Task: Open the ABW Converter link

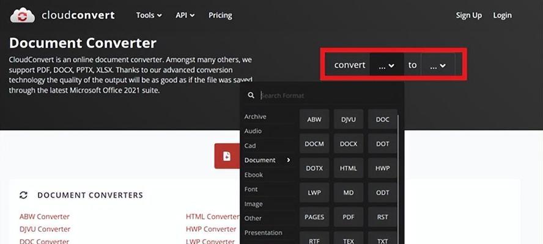Action: 44,217
